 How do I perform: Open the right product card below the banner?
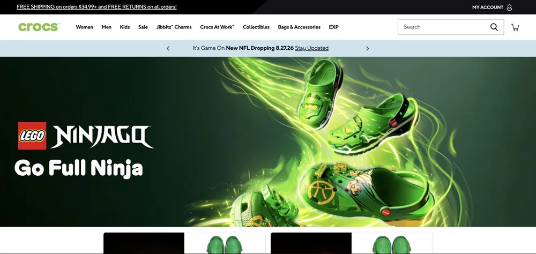(x=352, y=243)
